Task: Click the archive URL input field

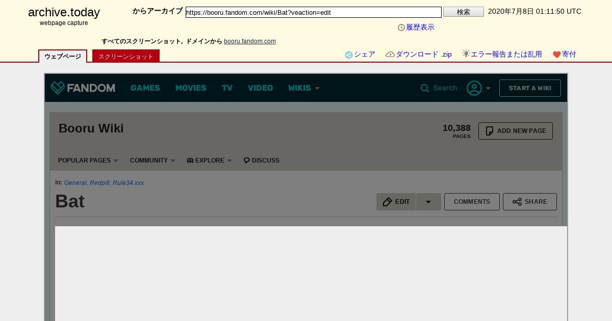Action: (x=314, y=12)
